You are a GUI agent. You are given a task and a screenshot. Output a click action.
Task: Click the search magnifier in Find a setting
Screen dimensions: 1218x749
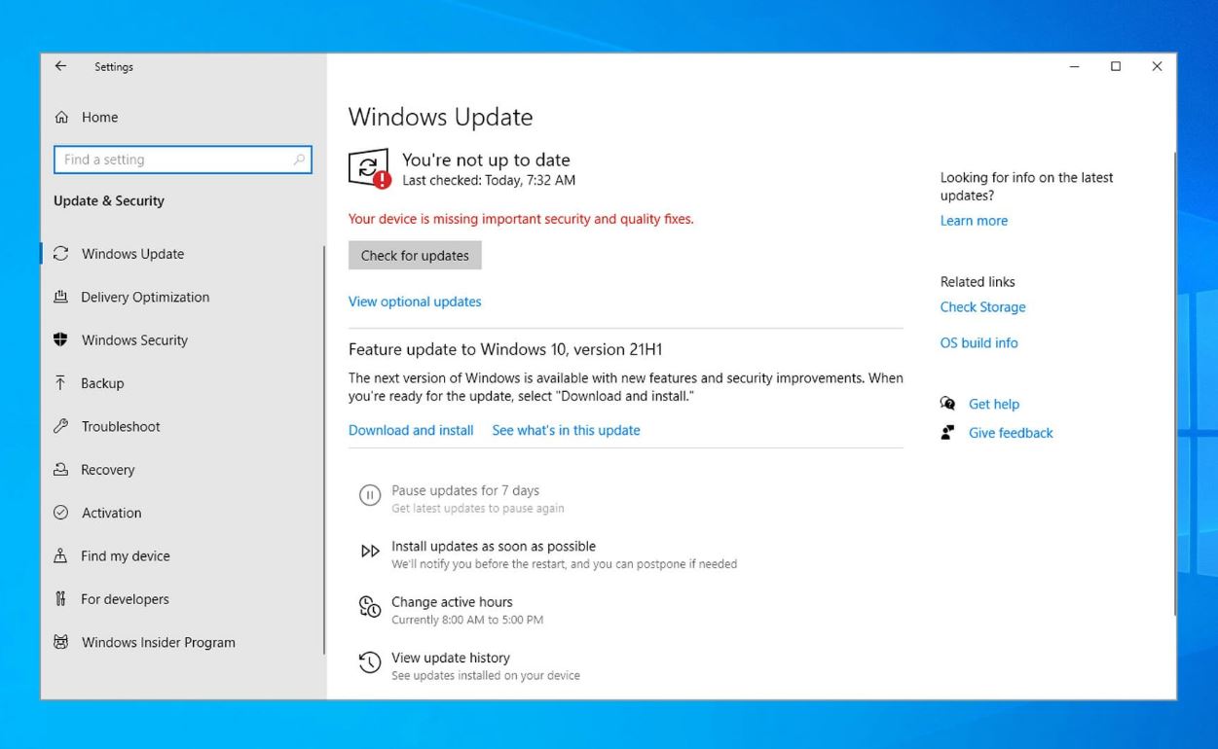(299, 160)
